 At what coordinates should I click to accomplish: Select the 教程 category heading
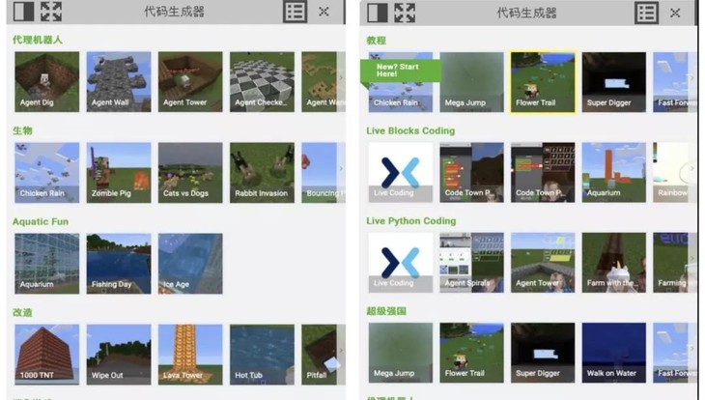pos(377,41)
